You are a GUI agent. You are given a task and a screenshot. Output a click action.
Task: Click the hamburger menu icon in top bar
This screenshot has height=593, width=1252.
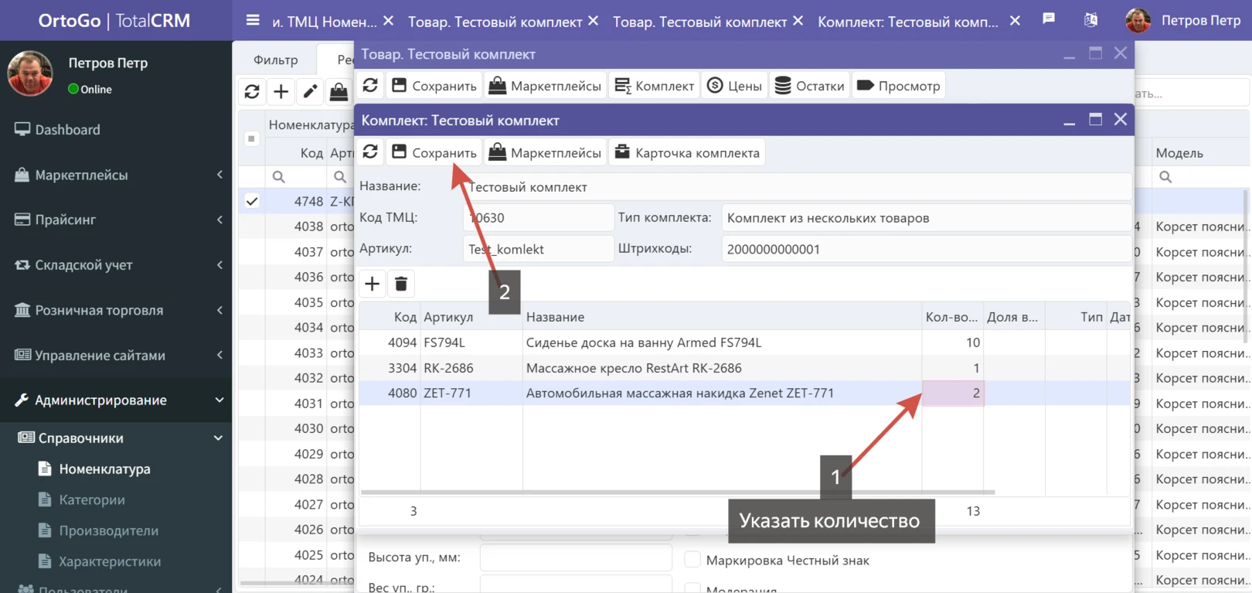click(253, 21)
